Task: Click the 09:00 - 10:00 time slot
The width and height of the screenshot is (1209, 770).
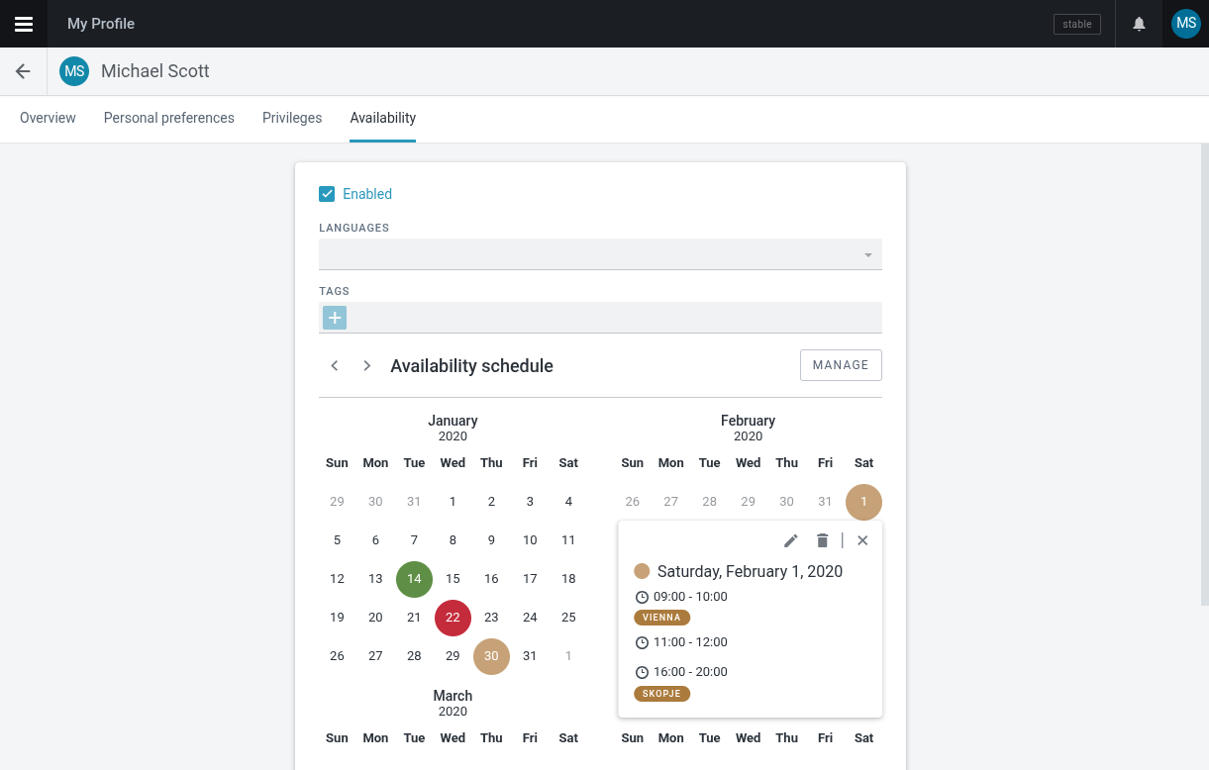Action: coord(681,597)
